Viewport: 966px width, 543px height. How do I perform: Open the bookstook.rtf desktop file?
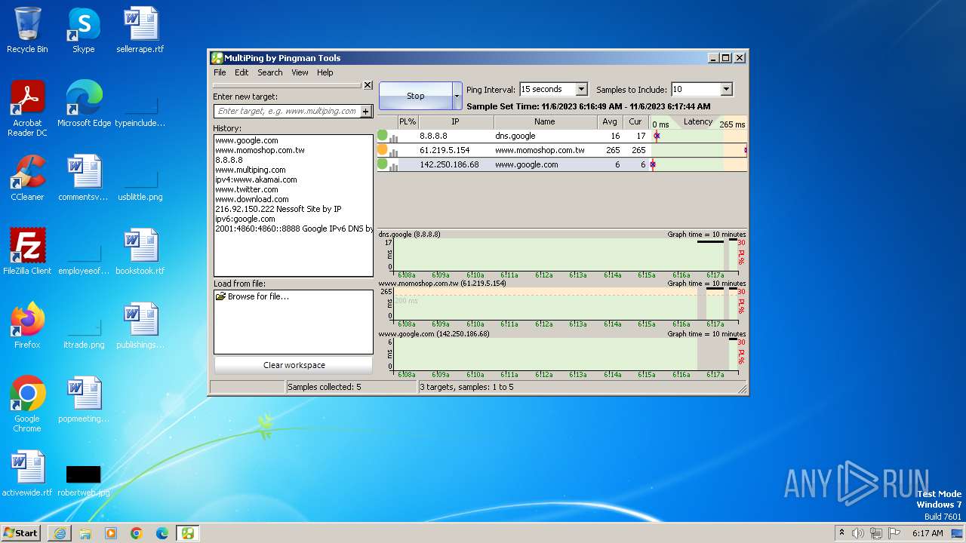(x=140, y=252)
